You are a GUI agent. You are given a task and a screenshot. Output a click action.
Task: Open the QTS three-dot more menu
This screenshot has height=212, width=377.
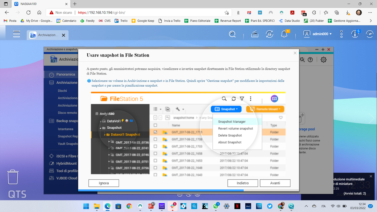coord(341,34)
